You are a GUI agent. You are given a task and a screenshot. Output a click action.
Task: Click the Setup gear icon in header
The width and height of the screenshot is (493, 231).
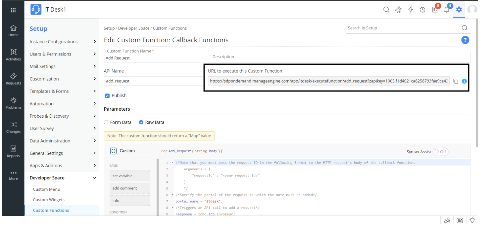pyautogui.click(x=459, y=10)
